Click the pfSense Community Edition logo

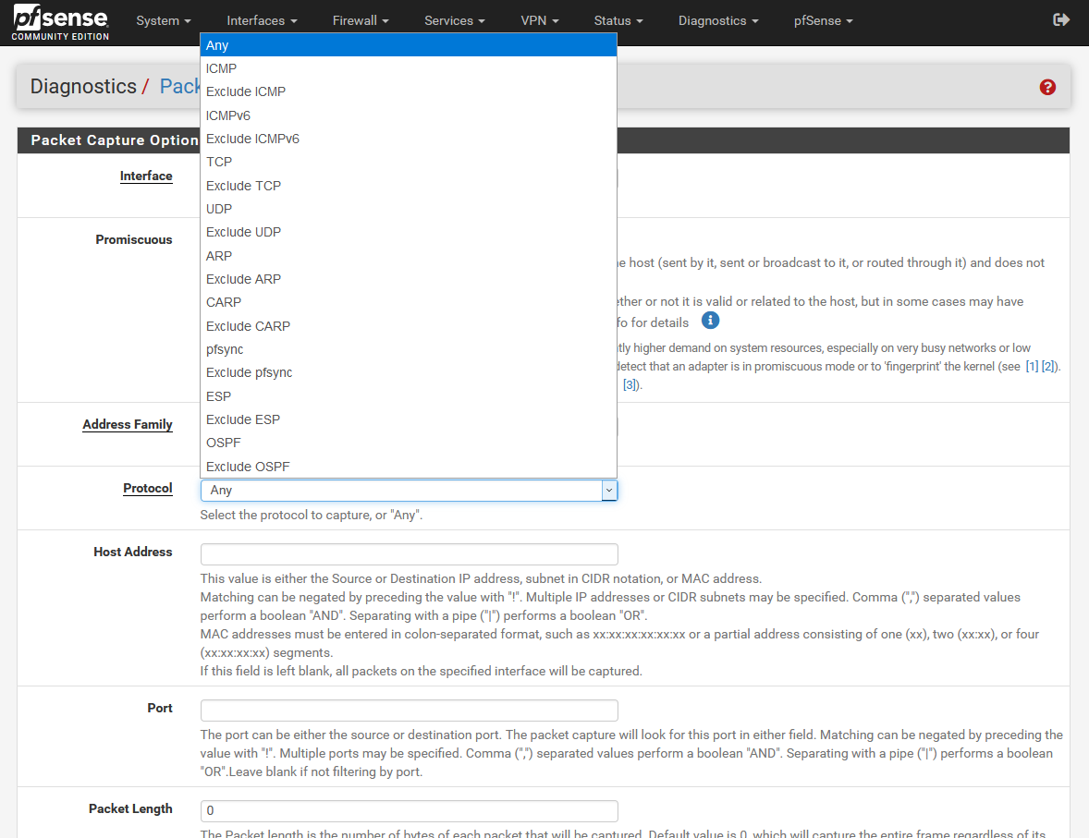(60, 22)
